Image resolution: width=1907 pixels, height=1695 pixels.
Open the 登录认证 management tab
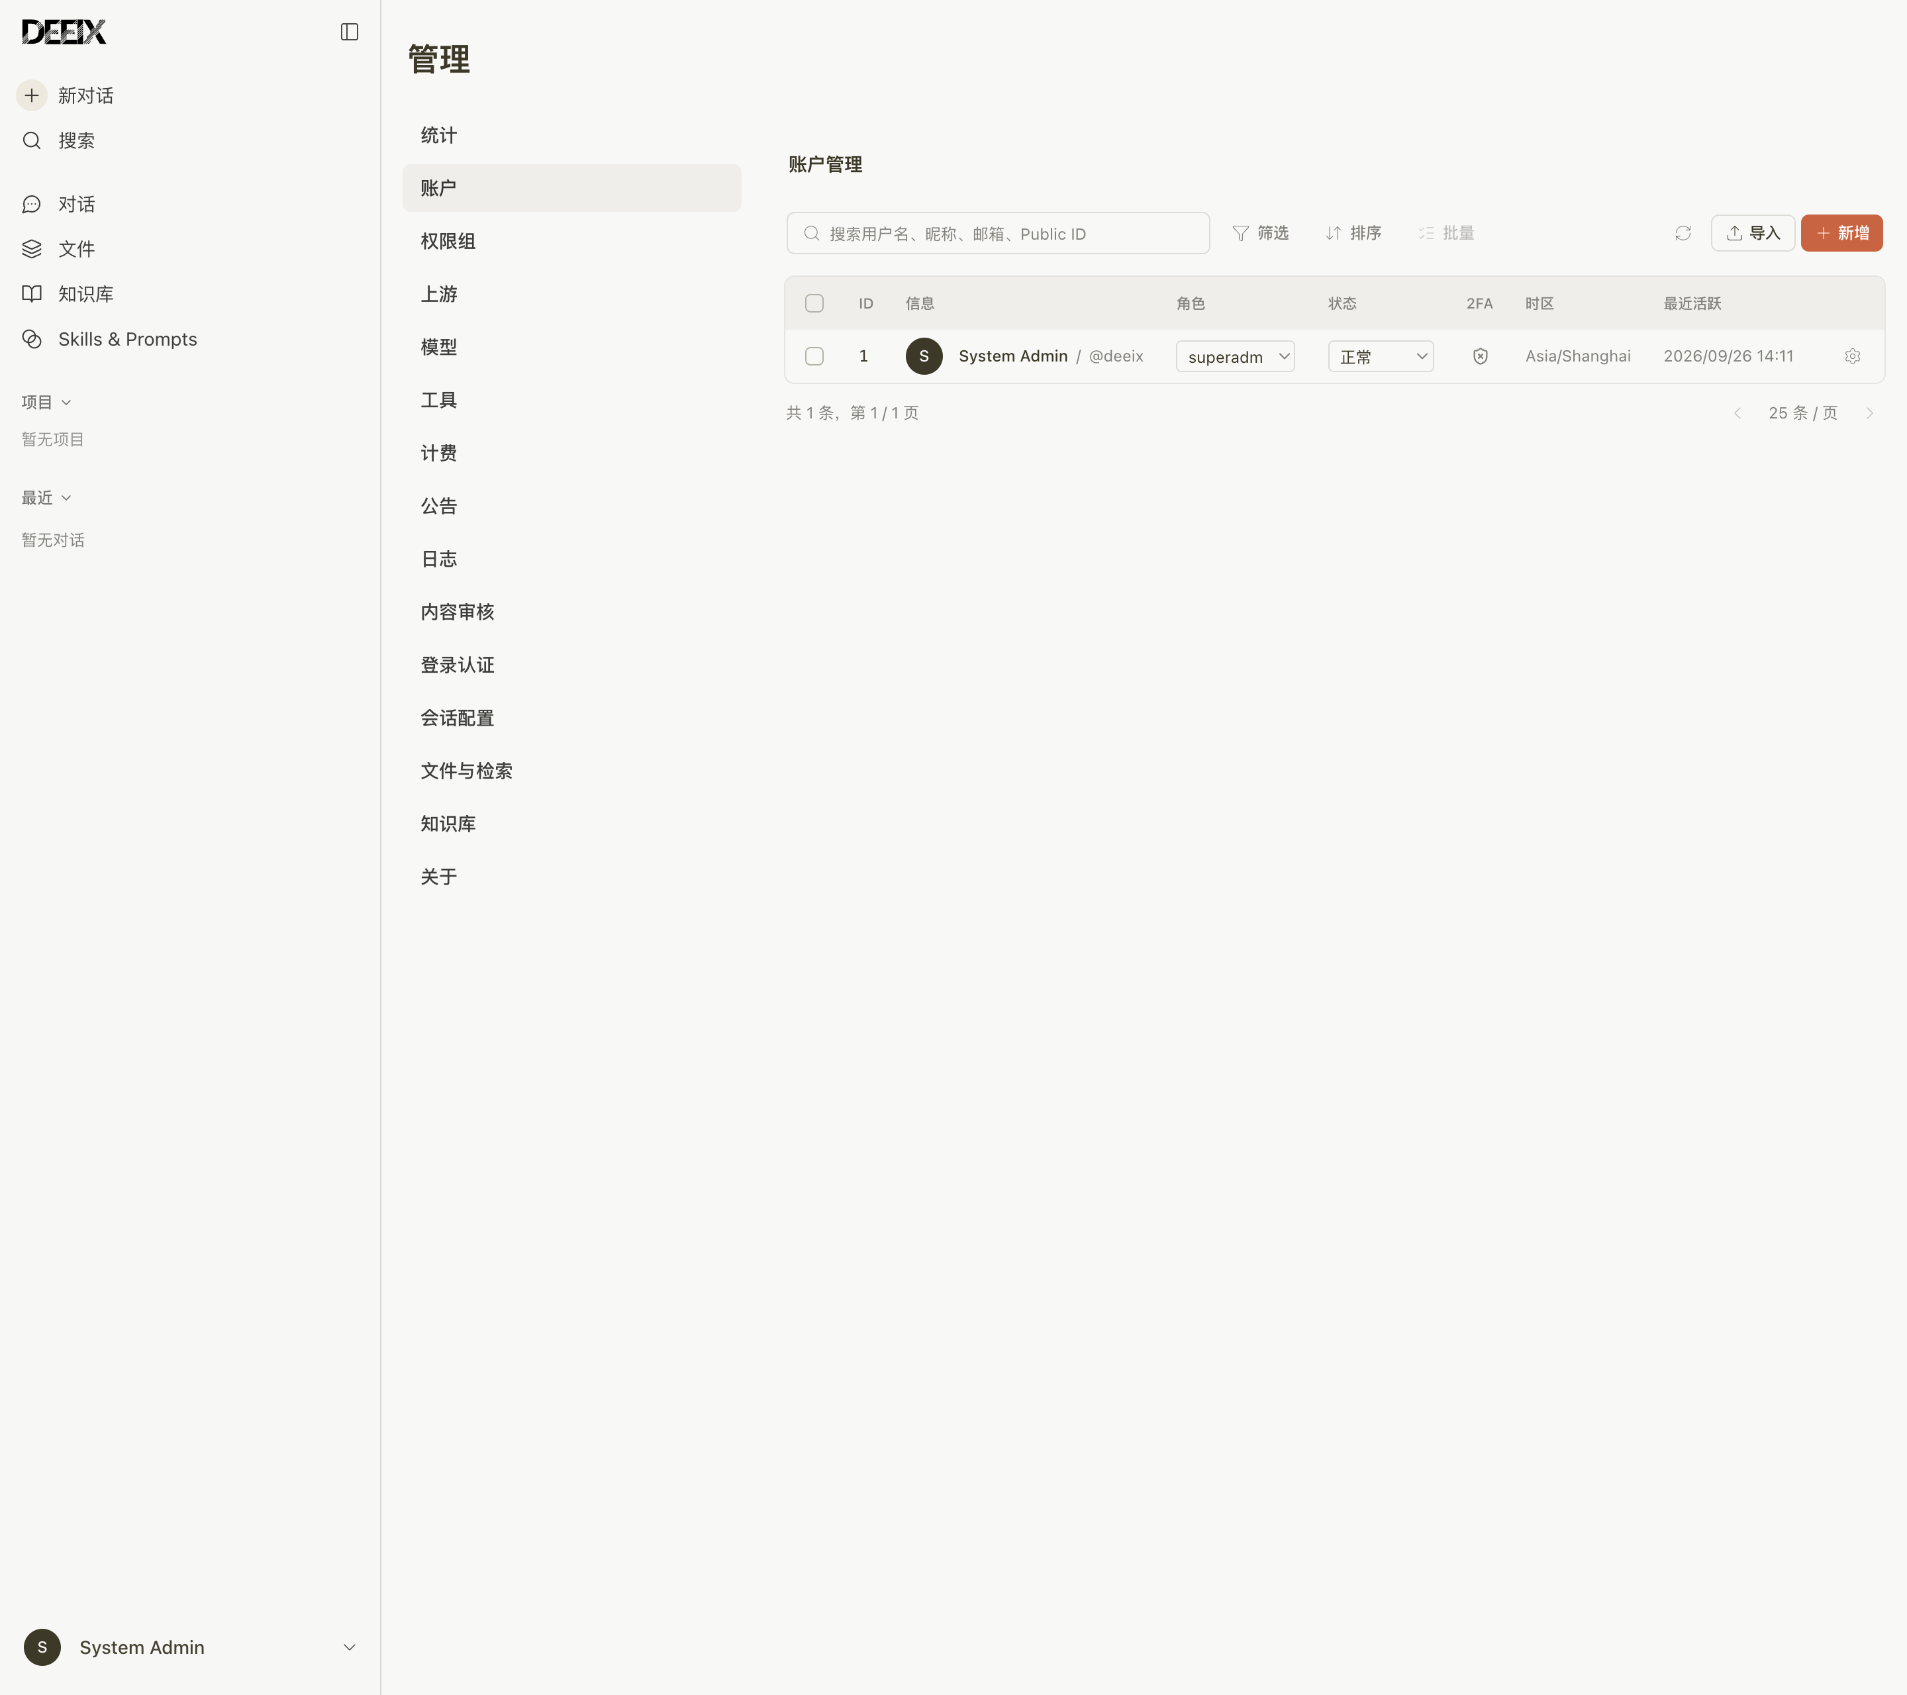[571, 665]
